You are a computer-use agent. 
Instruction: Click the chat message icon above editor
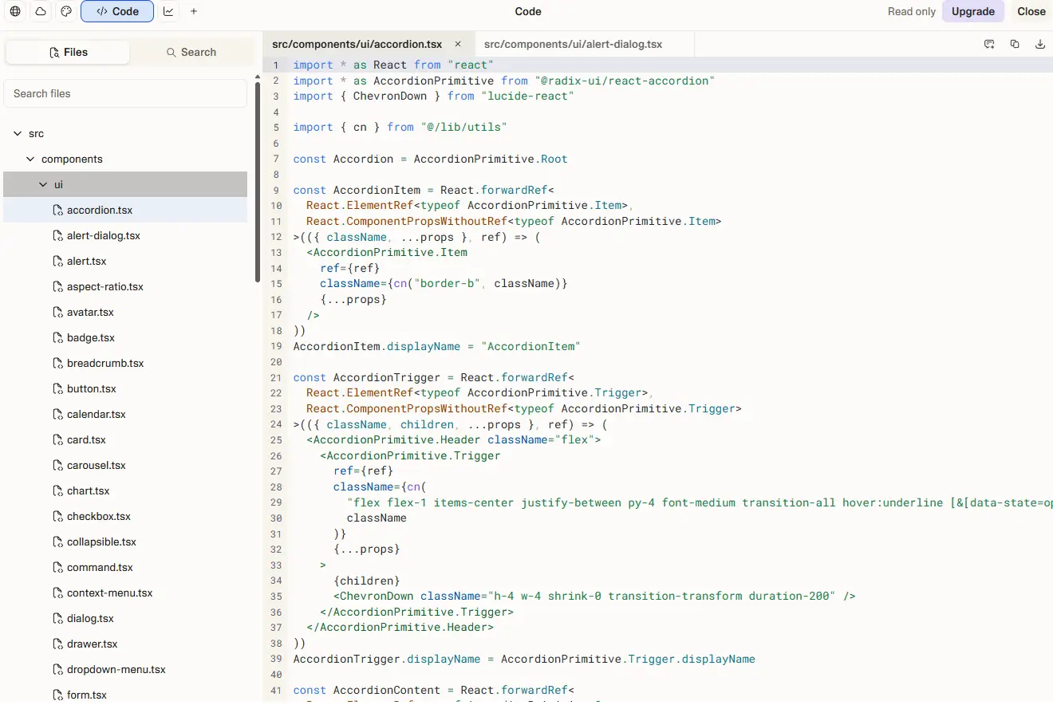(x=989, y=44)
